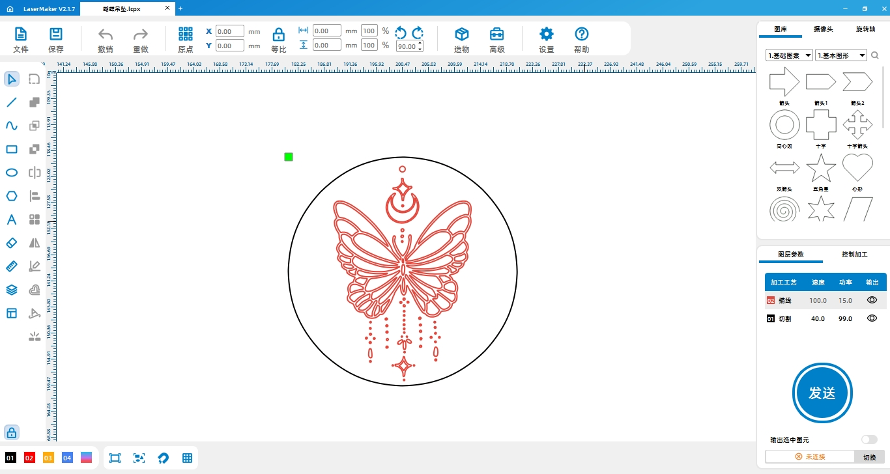
Task: Rotate counterclockwise using the left rotate icon
Action: 401,33
